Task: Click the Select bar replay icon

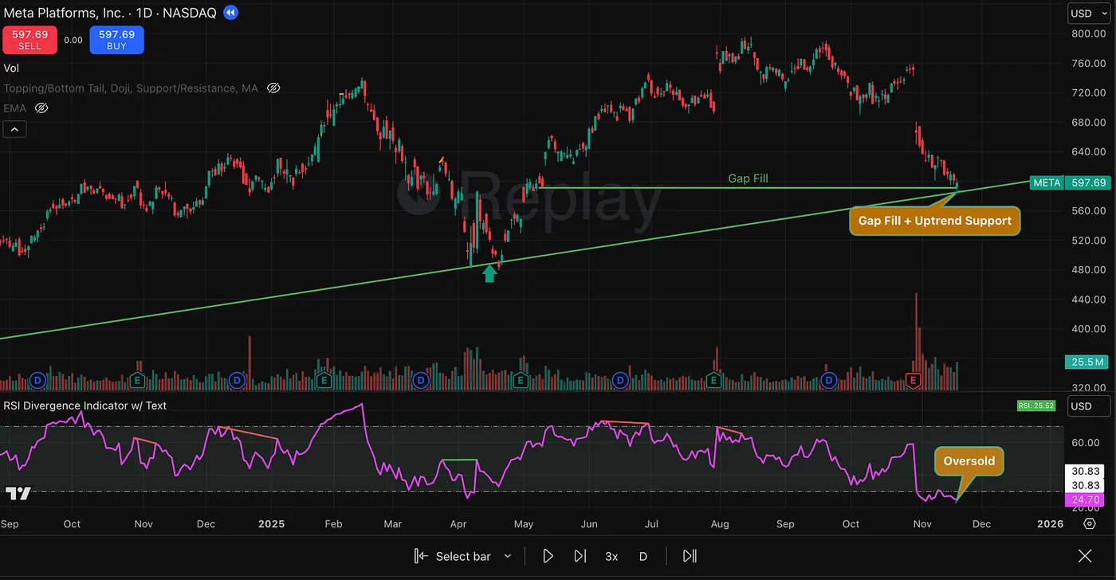Action: coord(421,556)
